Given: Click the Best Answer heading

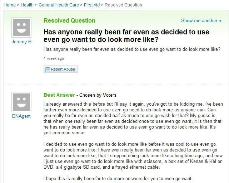Looking at the screenshot, I should (59, 95).
